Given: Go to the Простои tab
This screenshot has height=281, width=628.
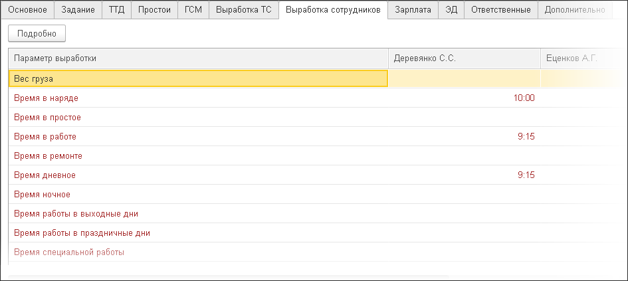Looking at the screenshot, I should pyautogui.click(x=154, y=10).
